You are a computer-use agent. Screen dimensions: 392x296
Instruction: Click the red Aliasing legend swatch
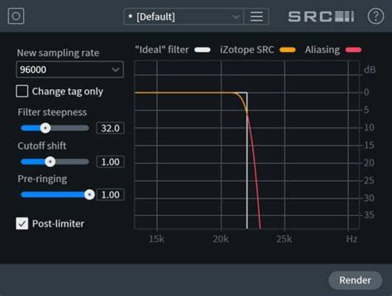[353, 50]
